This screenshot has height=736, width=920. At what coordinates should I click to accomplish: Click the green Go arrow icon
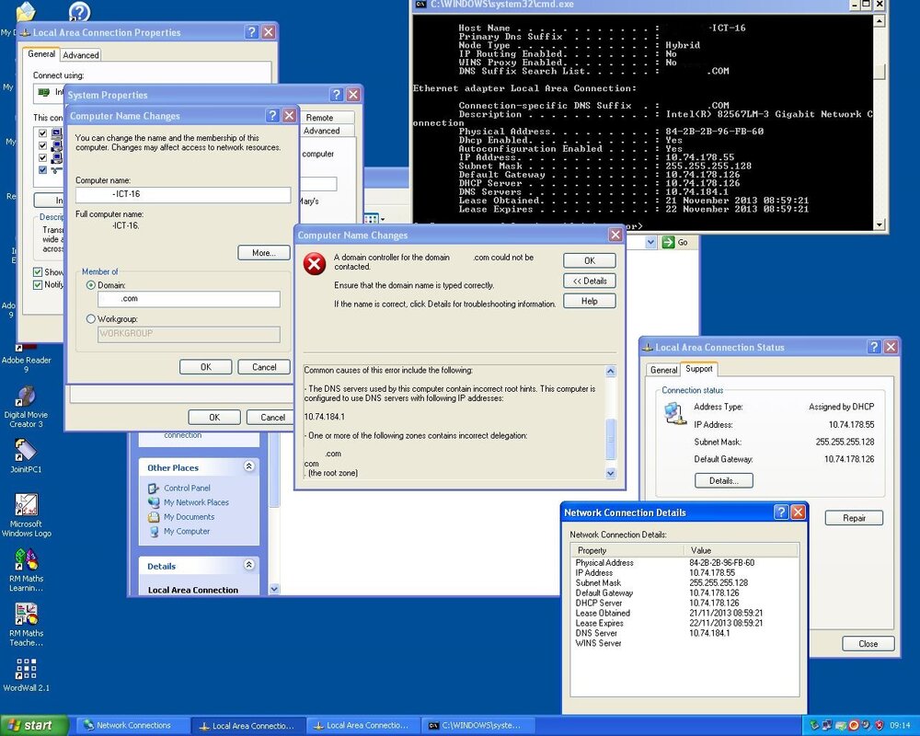point(668,242)
